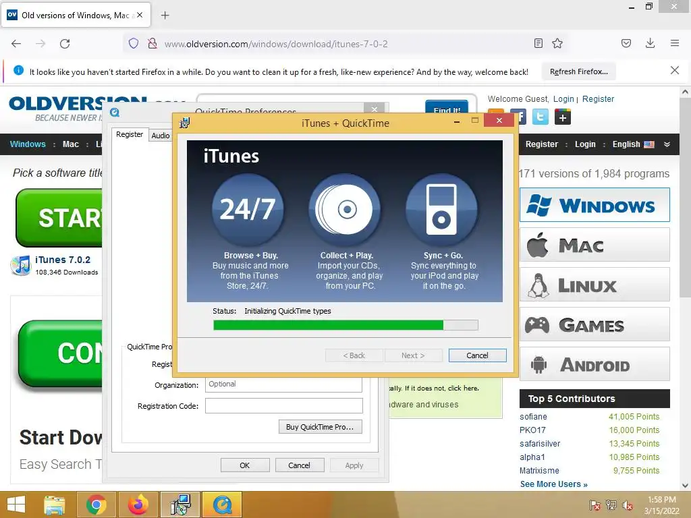The width and height of the screenshot is (691, 518).
Task: Switch to QuickTime in the taskbar
Action: pos(222,505)
